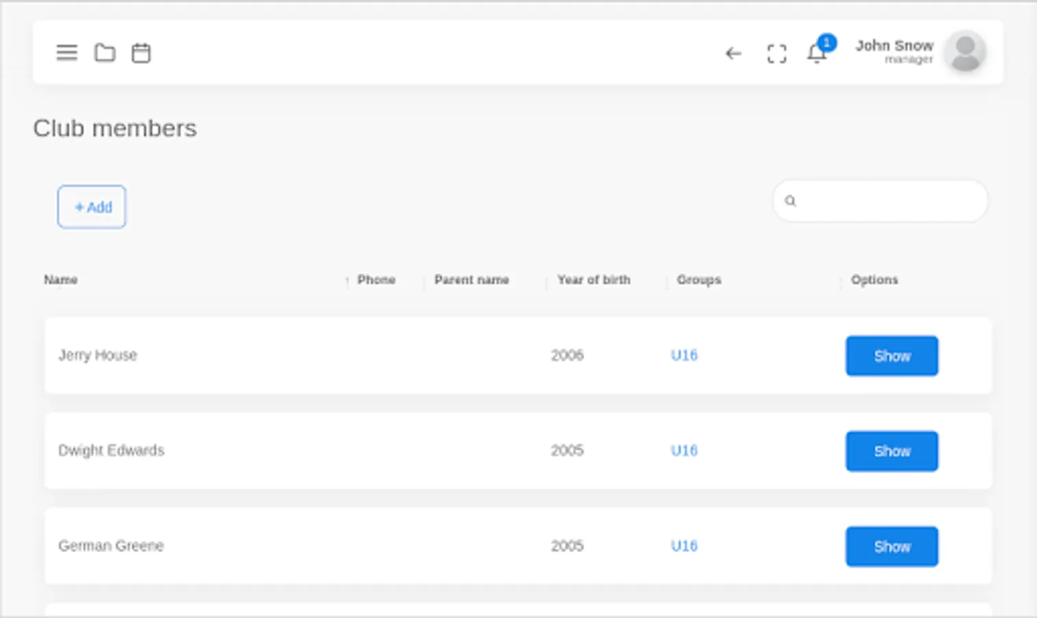The image size is (1037, 618).
Task: Show details for Dwight Edwards
Action: point(892,451)
